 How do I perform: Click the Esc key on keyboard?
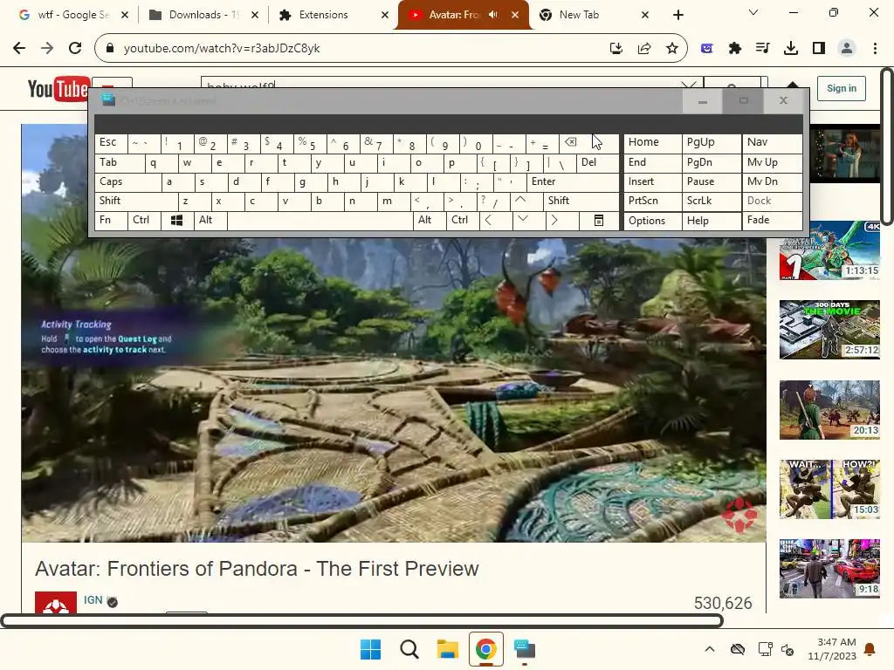coord(111,144)
